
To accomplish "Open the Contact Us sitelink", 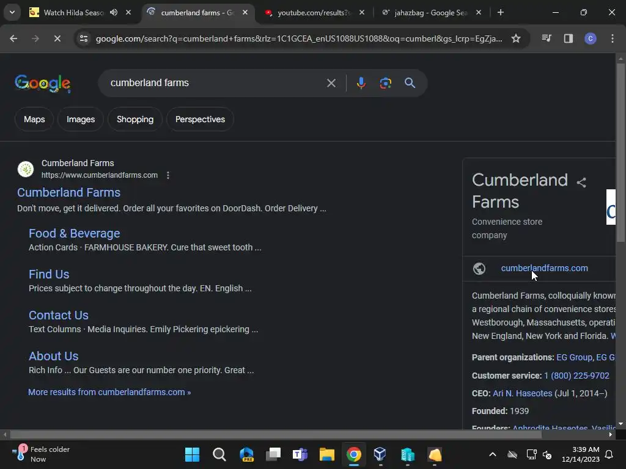I will [59, 315].
